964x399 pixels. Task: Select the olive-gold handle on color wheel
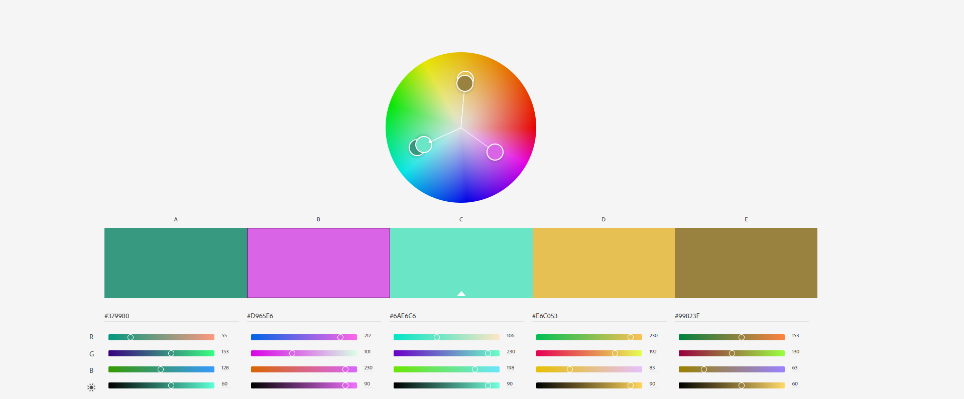465,84
